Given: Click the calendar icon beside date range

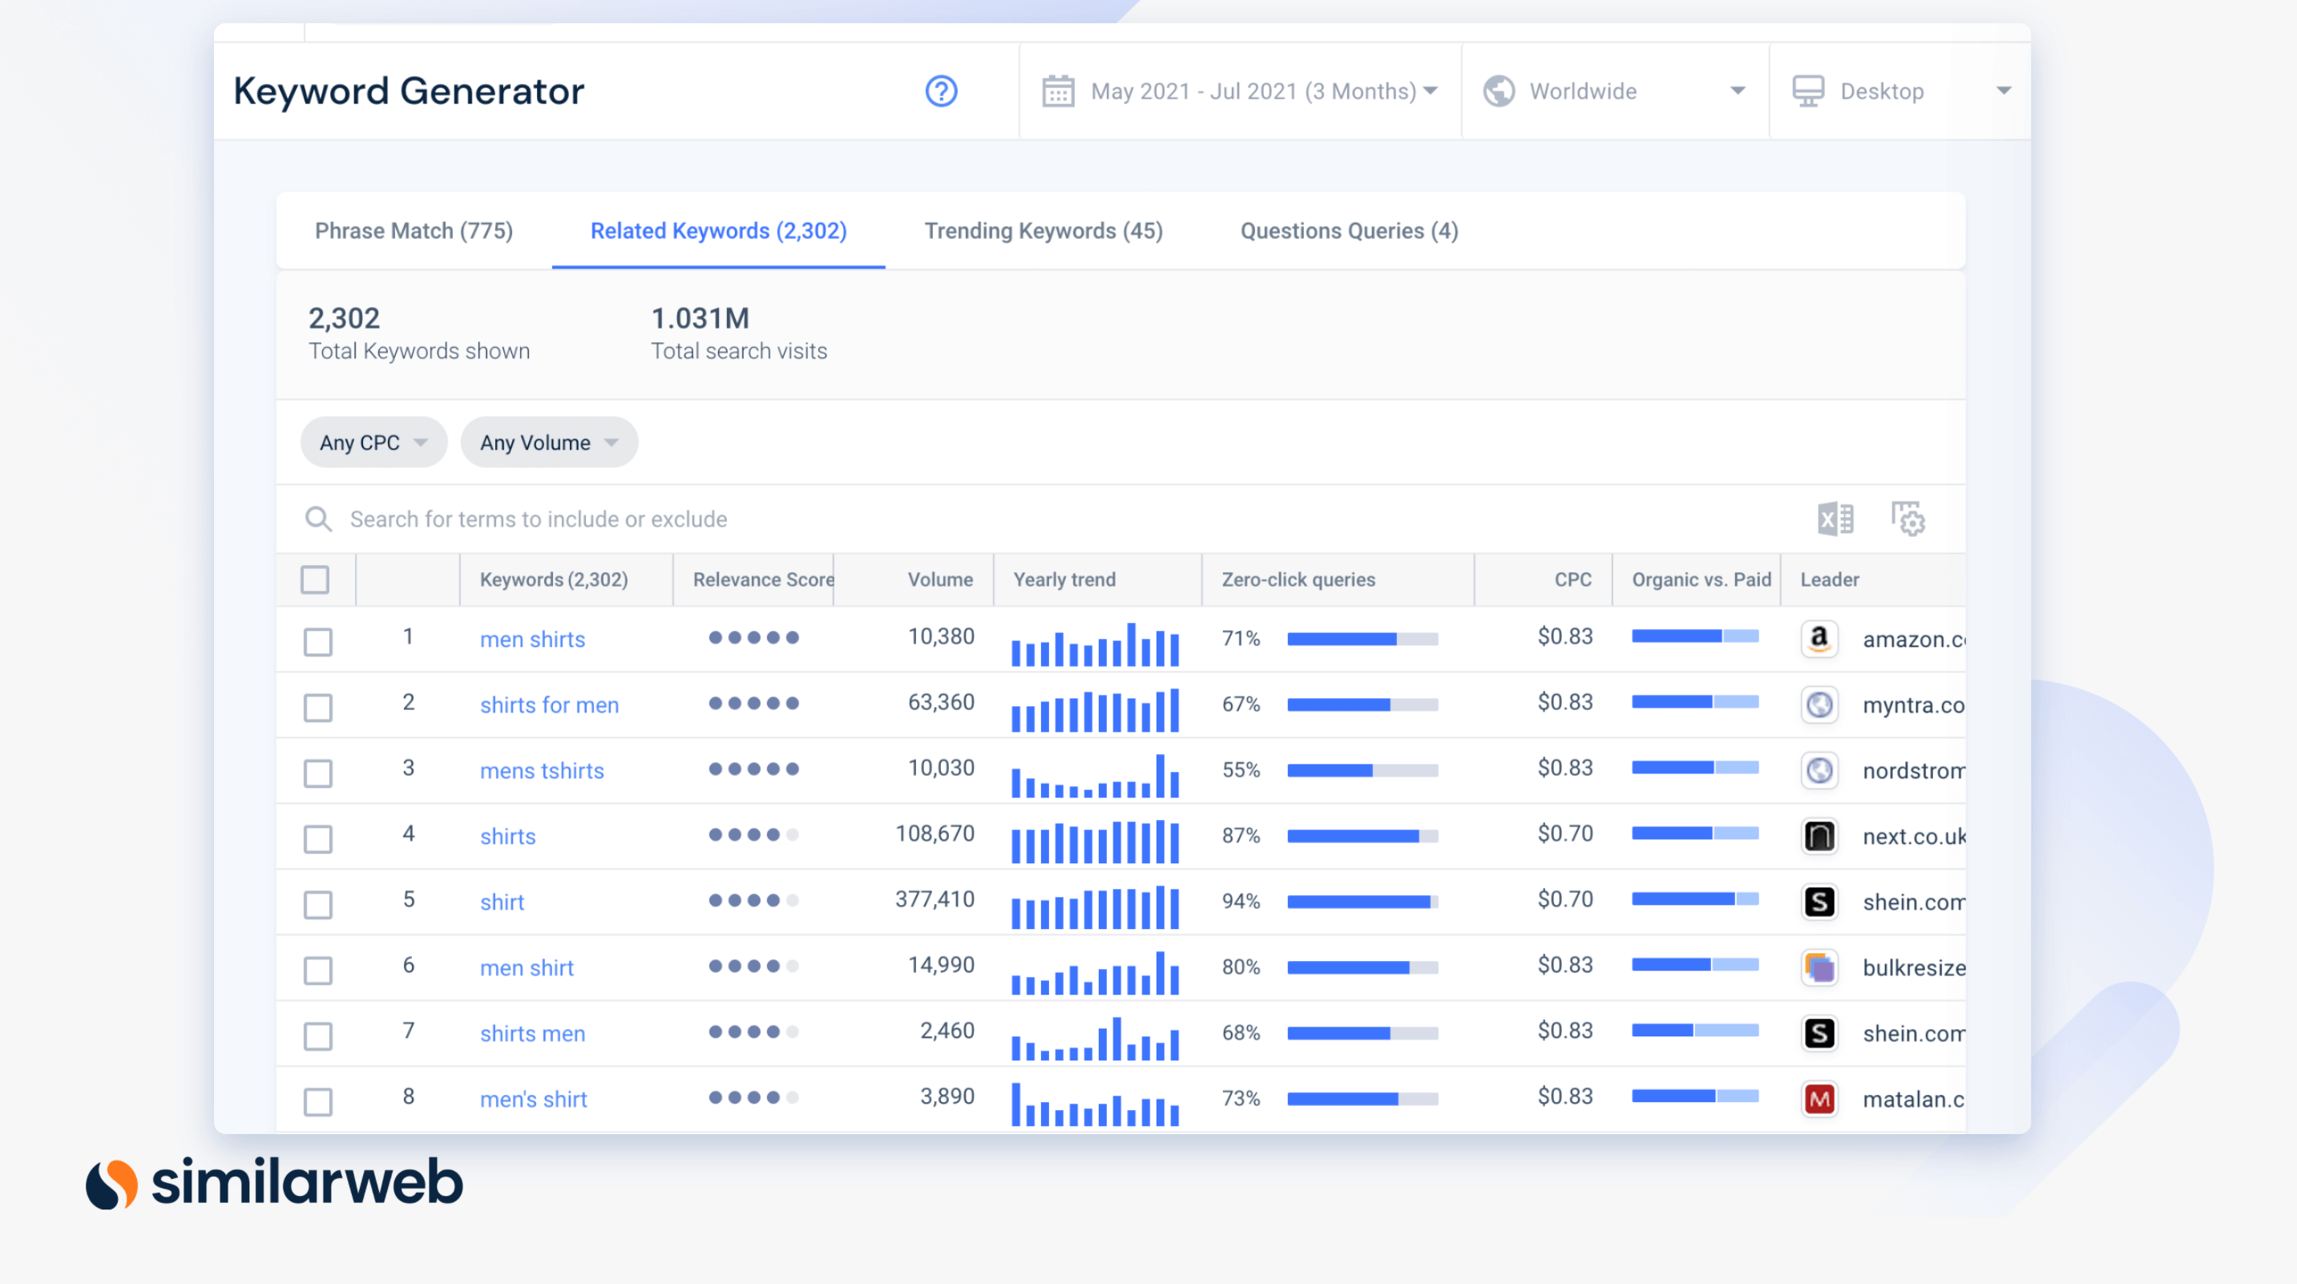Looking at the screenshot, I should coord(1058,91).
